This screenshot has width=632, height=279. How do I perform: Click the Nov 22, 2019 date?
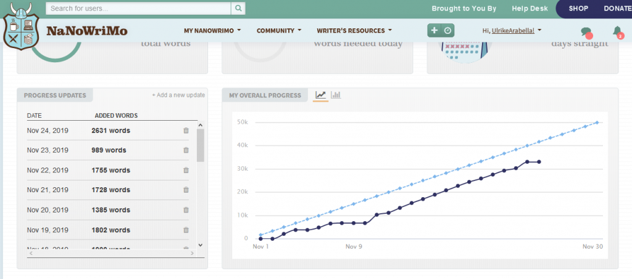coord(48,170)
